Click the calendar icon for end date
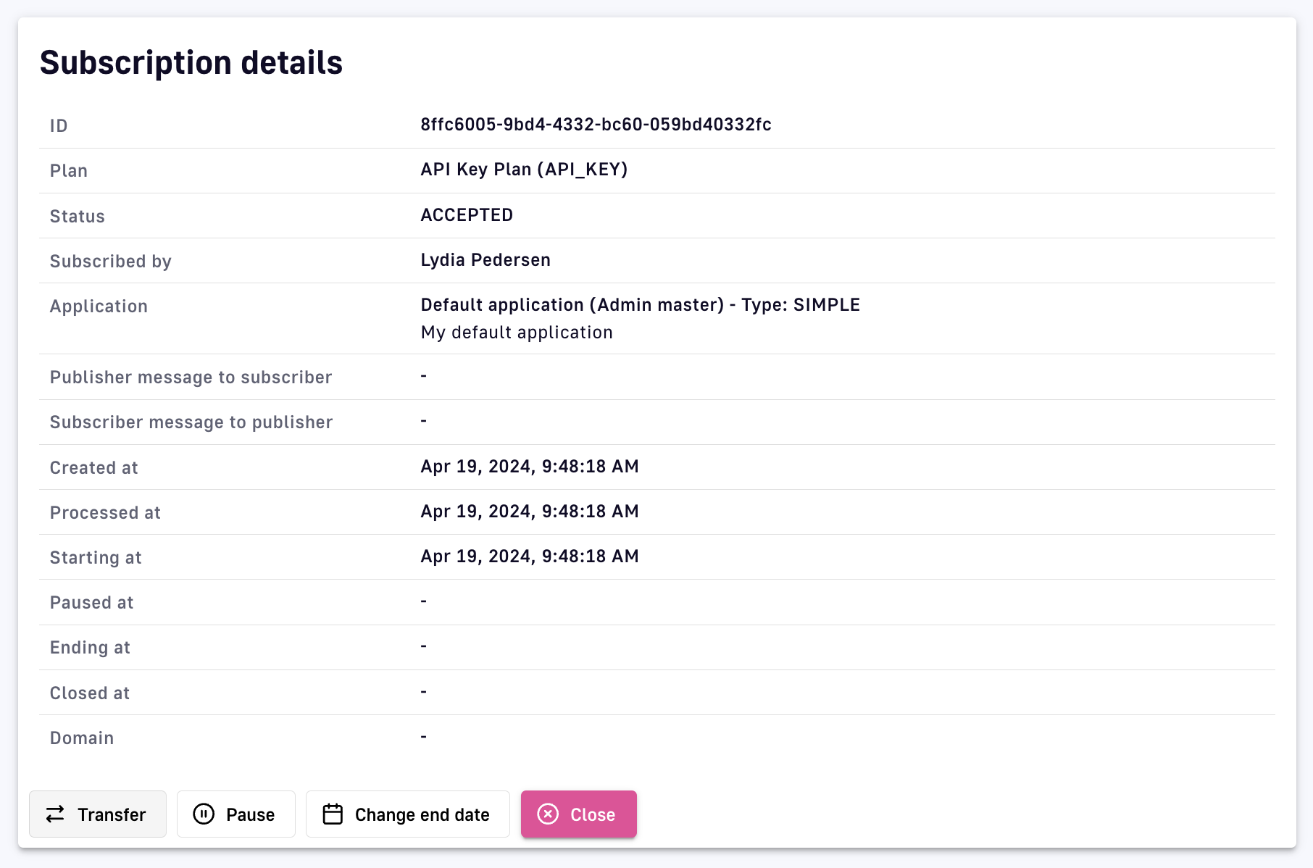 pyautogui.click(x=333, y=814)
